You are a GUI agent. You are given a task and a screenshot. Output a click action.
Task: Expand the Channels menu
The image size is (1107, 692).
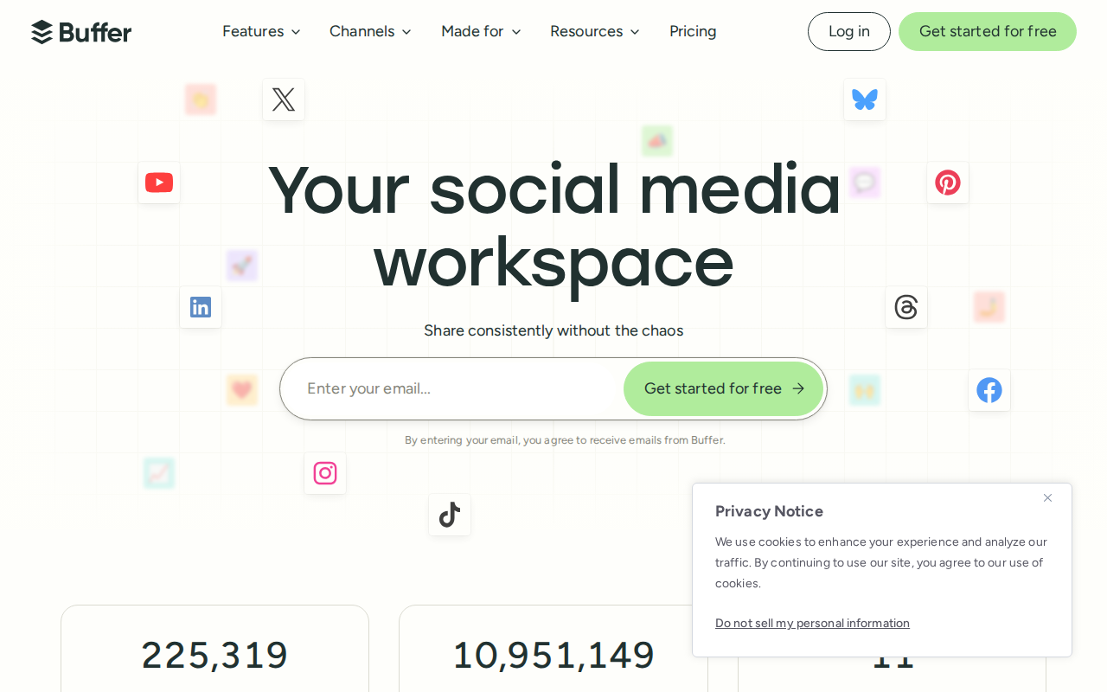click(370, 31)
